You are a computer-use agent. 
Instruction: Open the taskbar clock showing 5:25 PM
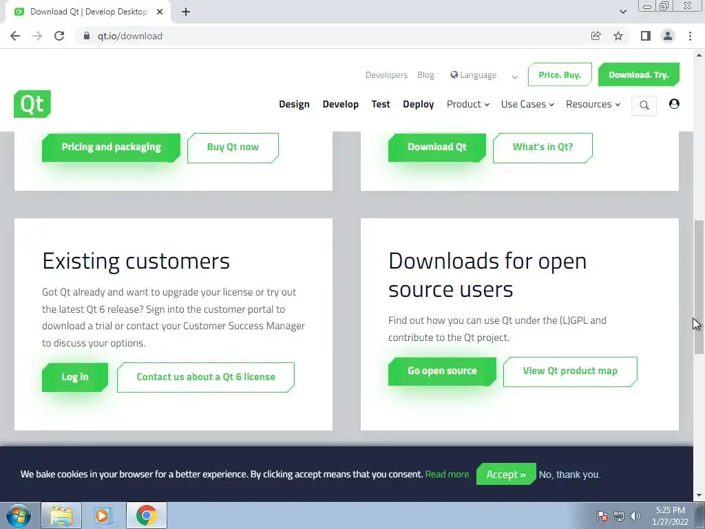(670, 516)
